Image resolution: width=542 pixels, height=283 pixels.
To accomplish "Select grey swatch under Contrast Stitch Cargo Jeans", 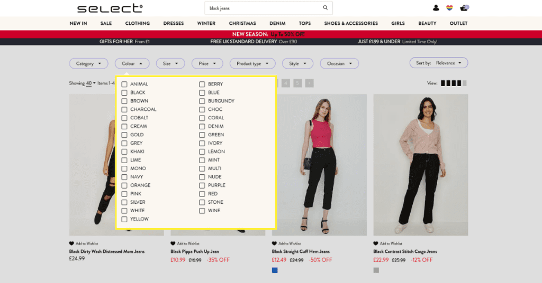I will (x=376, y=270).
